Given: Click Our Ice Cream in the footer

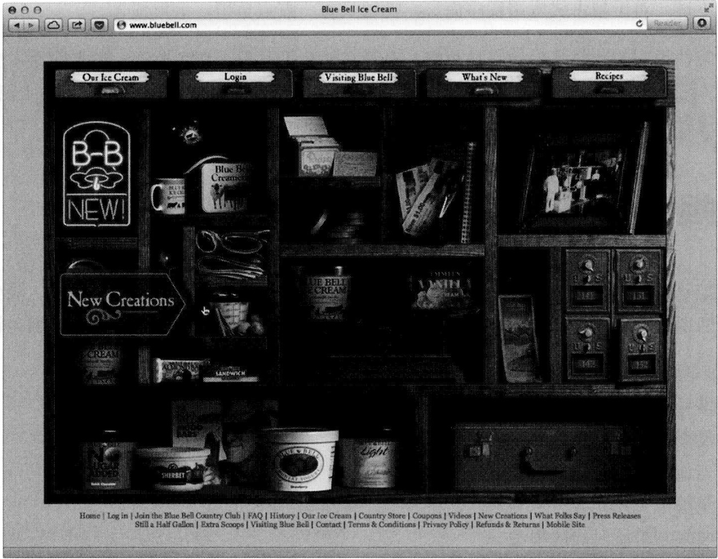Looking at the screenshot, I should 326,516.
